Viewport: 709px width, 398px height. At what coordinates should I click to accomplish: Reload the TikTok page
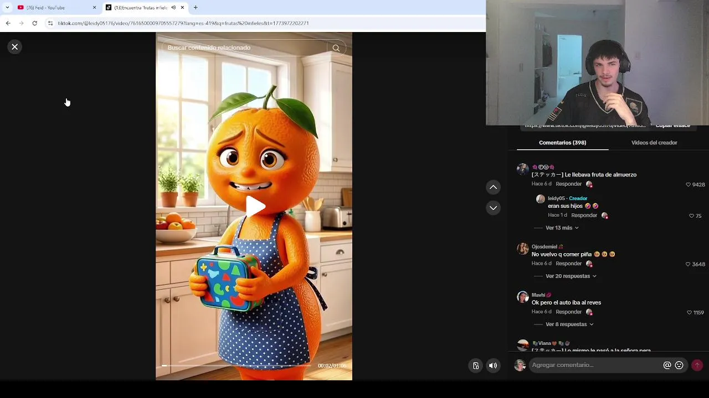(34, 23)
